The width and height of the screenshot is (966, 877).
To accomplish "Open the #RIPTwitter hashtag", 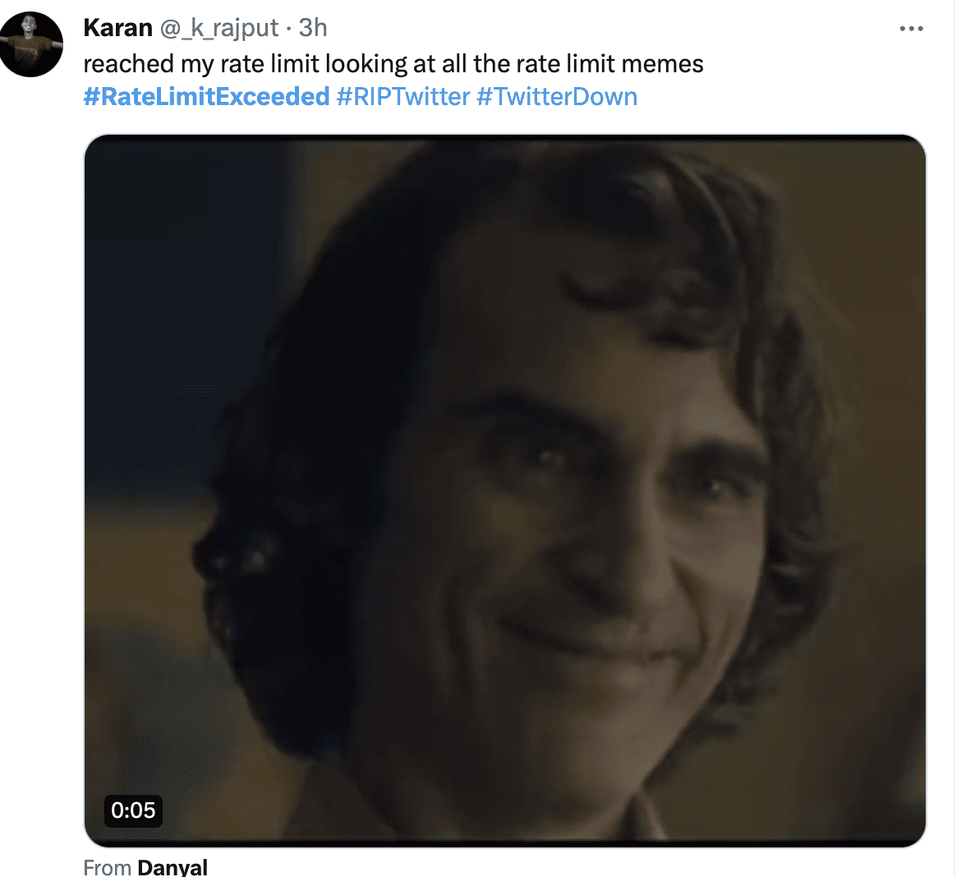I will tap(403, 97).
